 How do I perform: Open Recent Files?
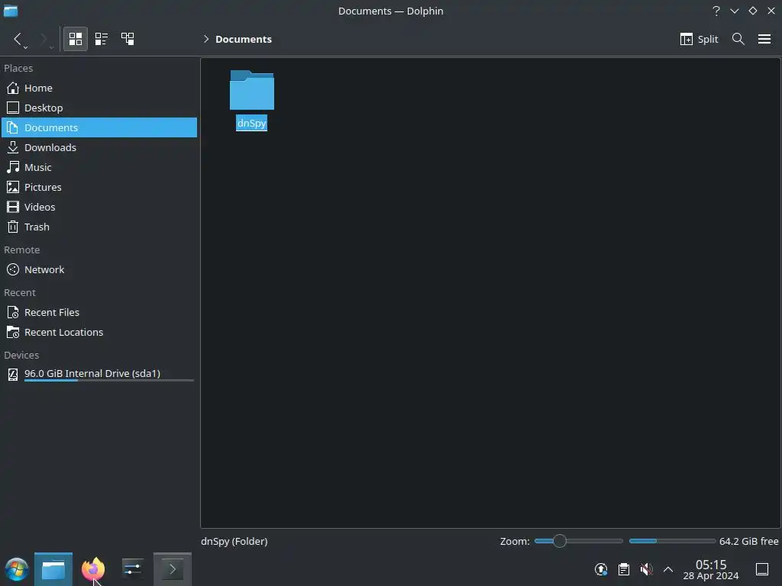99,312
